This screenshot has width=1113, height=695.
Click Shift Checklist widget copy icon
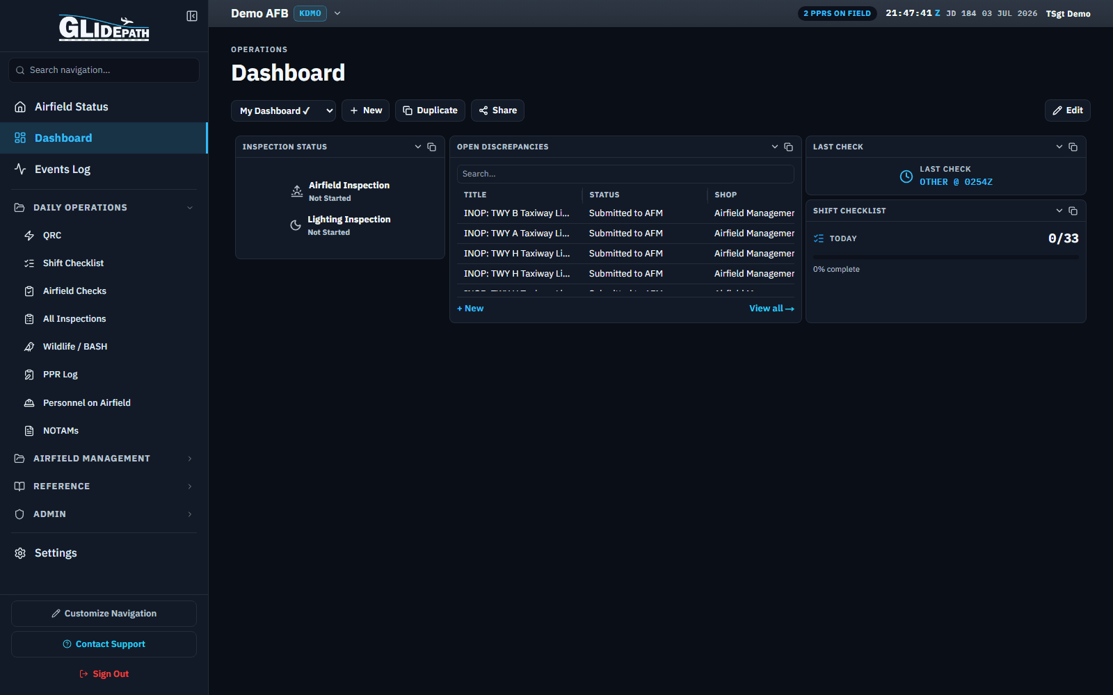tap(1073, 211)
